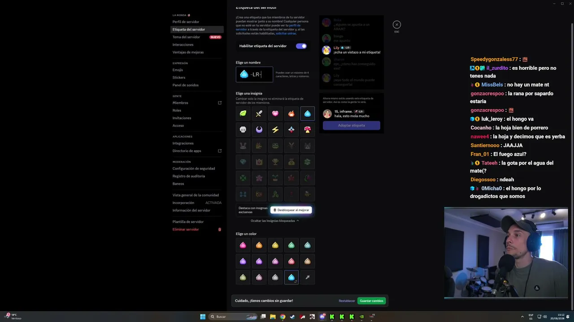Click the locked bee badge

pyautogui.click(x=308, y=194)
